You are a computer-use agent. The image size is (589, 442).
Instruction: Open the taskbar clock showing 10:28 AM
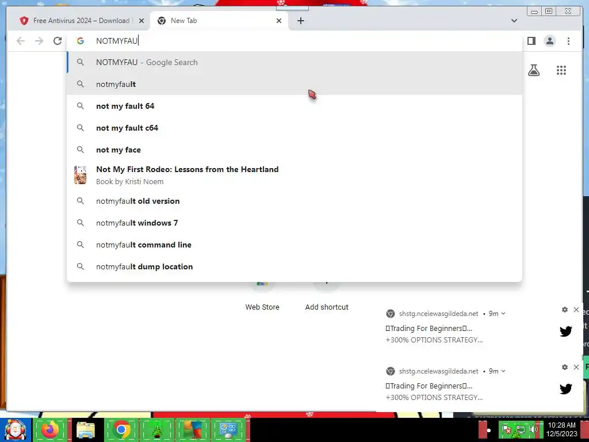click(561, 429)
